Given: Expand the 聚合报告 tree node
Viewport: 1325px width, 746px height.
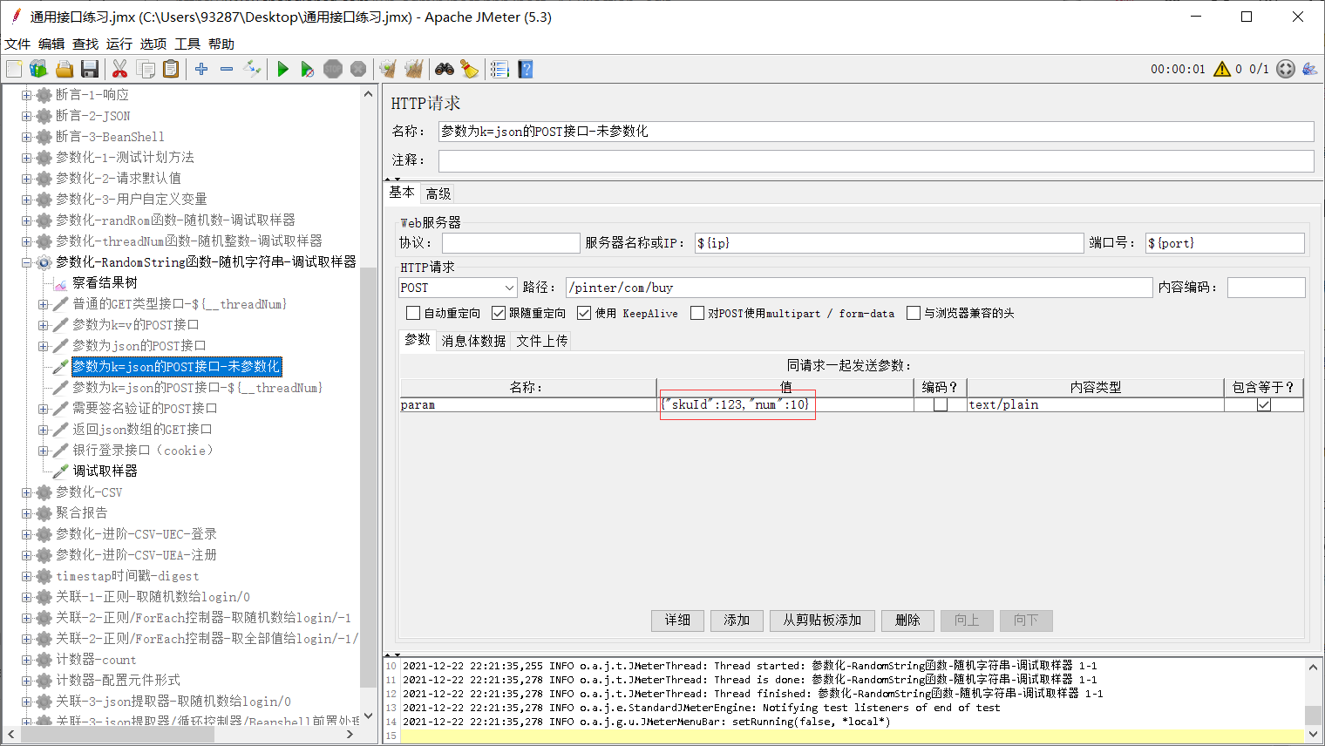Looking at the screenshot, I should coord(26,513).
